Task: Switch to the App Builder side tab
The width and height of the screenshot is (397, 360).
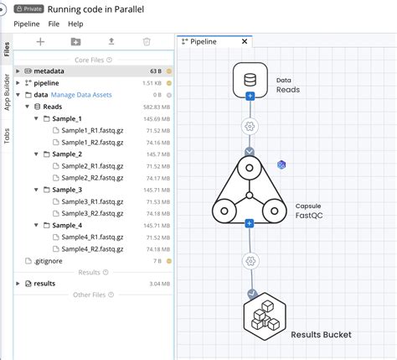Action: point(7,92)
